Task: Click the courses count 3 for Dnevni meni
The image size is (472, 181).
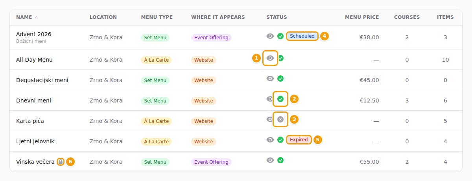Action: (x=407, y=101)
